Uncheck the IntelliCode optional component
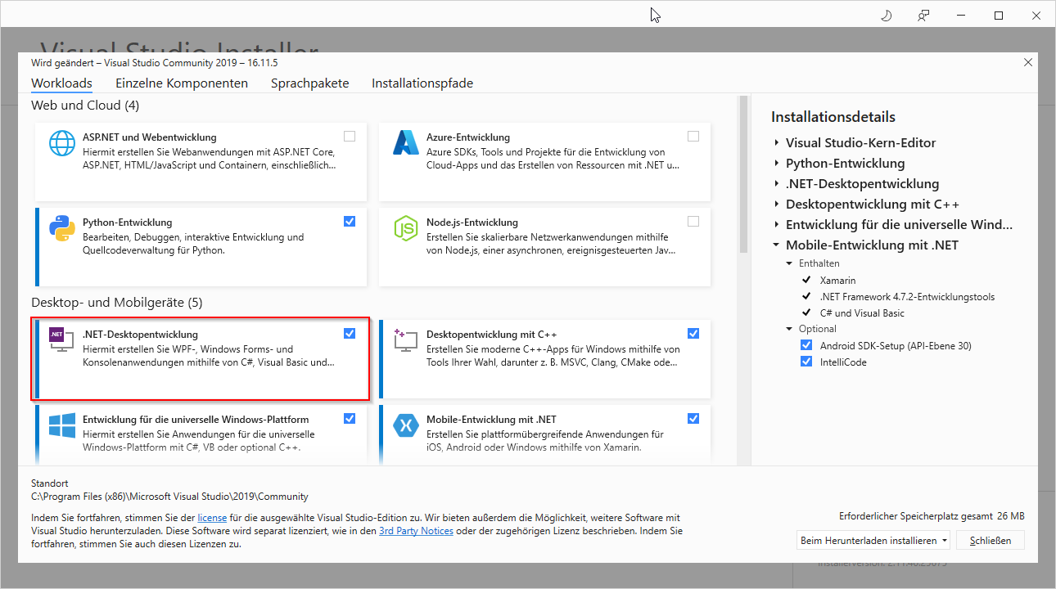This screenshot has height=589, width=1056. click(x=806, y=361)
